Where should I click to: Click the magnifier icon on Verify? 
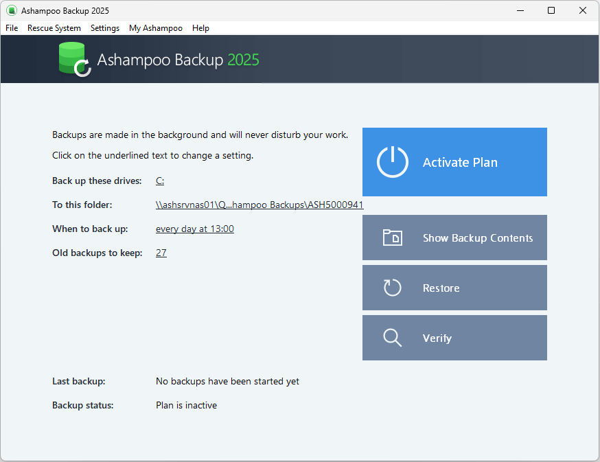click(x=392, y=338)
